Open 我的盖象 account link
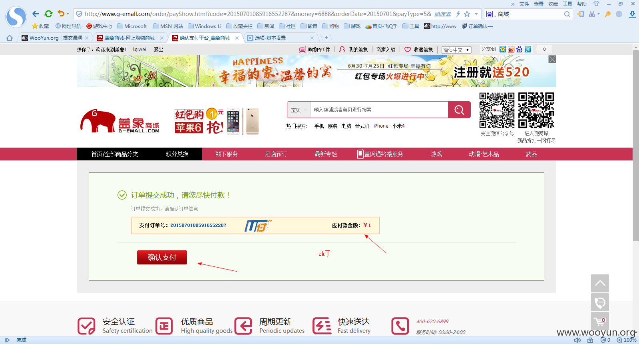Viewport: 639px width, 344px height. [354, 50]
